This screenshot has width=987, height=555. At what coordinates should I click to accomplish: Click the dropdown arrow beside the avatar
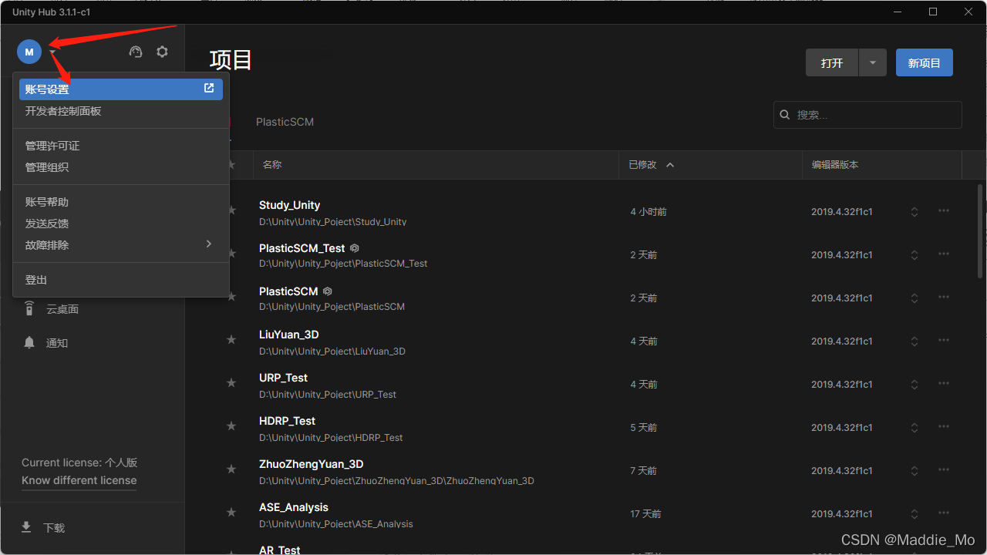[52, 52]
